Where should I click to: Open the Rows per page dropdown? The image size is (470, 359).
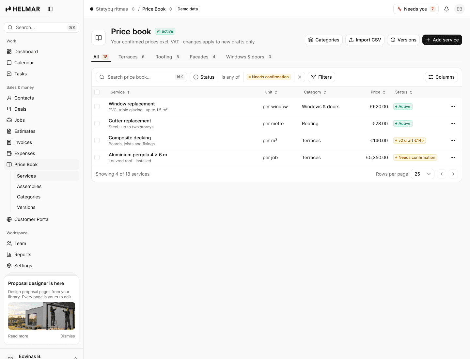tap(423, 174)
